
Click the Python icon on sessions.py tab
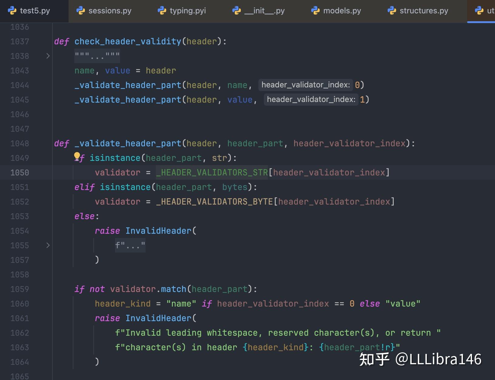[x=81, y=10]
